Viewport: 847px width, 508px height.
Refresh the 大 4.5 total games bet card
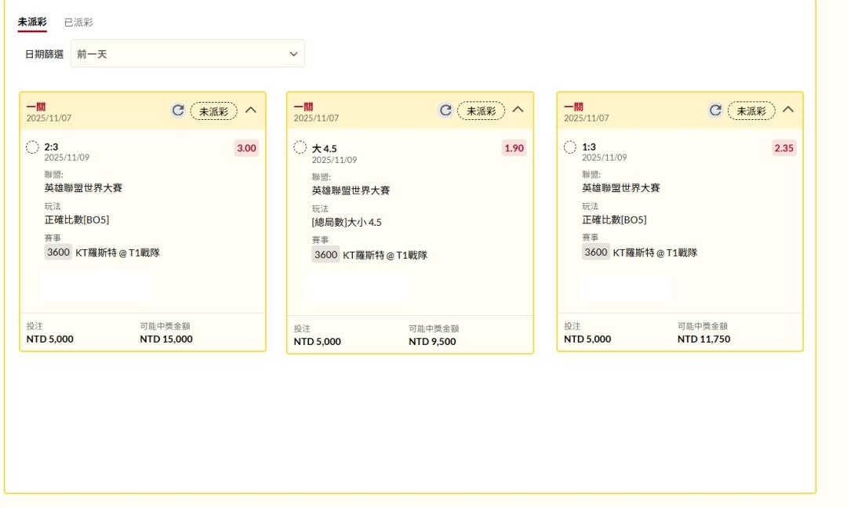coord(445,111)
